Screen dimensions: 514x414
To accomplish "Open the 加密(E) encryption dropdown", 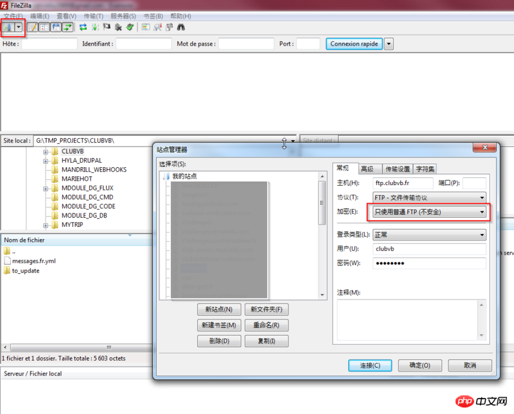I will (x=429, y=212).
